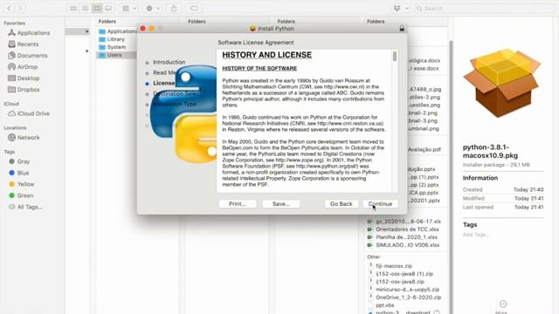Image resolution: width=559 pixels, height=314 pixels.
Task: Click the python package preview thumbnail
Action: (x=502, y=83)
